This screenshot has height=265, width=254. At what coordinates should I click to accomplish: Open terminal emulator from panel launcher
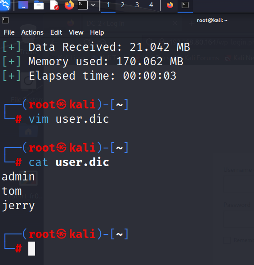click(83, 5)
